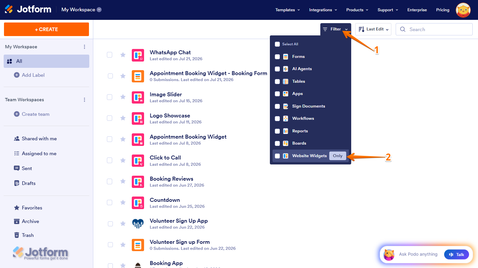Select the Countdown row checkbox
The width and height of the screenshot is (478, 268).
pos(110,202)
